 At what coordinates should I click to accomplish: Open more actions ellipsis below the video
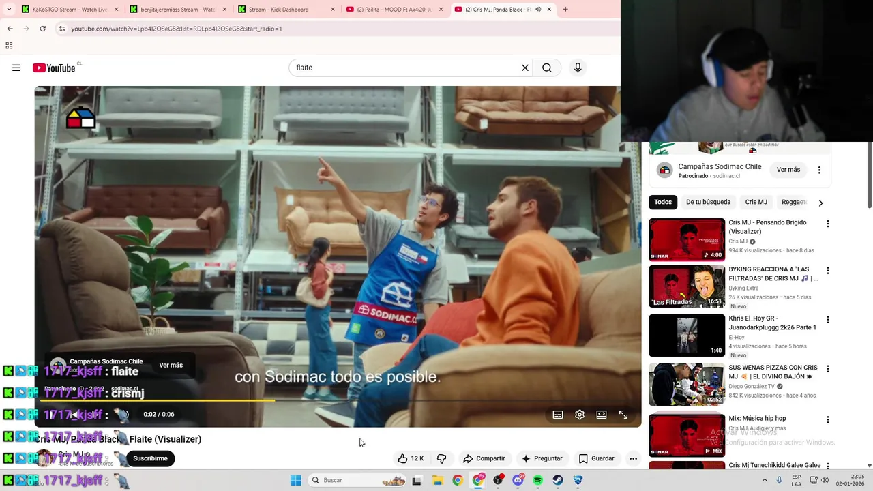pos(633,458)
